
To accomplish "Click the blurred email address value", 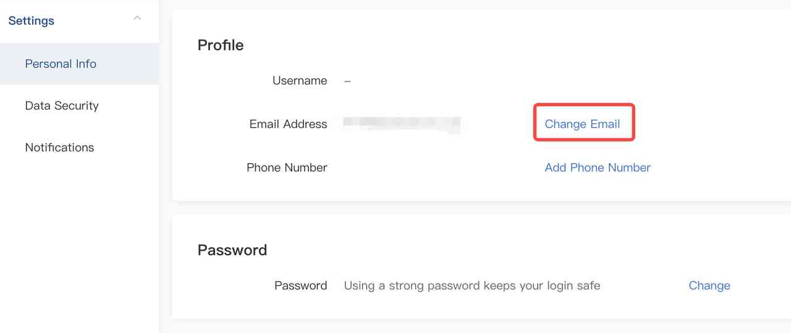I will (402, 124).
